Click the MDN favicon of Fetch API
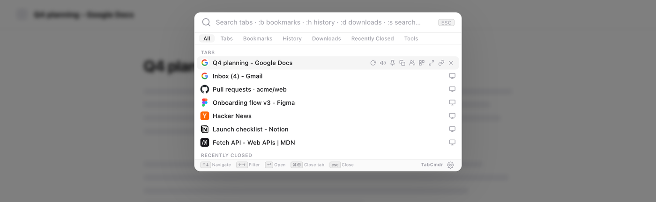This screenshot has height=202, width=656. tap(205, 143)
